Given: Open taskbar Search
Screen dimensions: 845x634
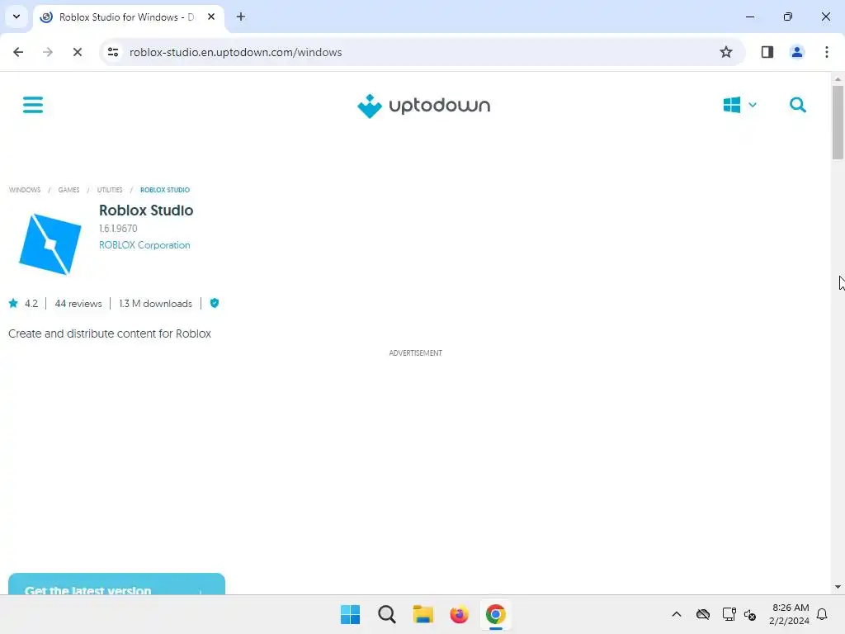Looking at the screenshot, I should (386, 614).
